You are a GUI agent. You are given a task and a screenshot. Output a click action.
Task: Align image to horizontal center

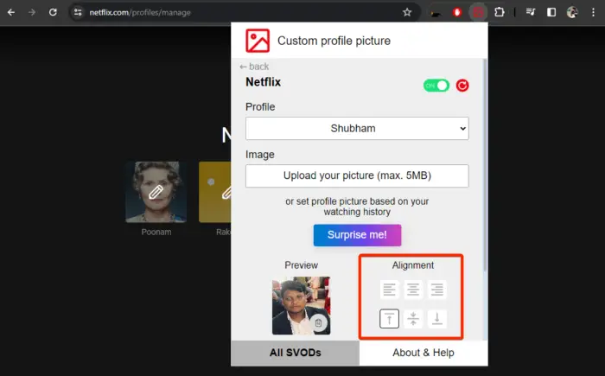click(x=413, y=290)
